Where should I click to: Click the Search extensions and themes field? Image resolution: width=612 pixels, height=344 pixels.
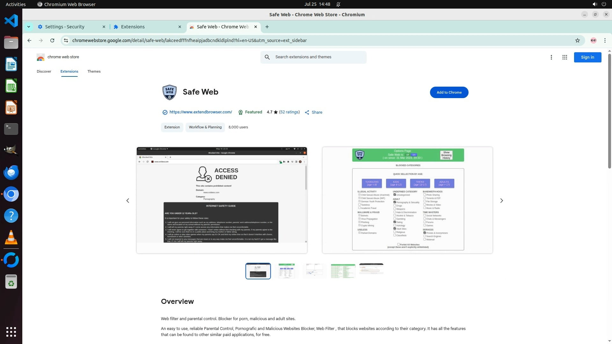319,57
